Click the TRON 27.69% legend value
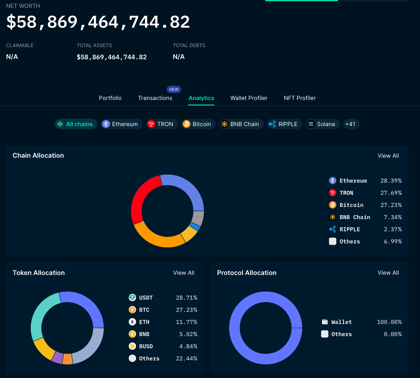This screenshot has height=378, width=420. [x=391, y=193]
